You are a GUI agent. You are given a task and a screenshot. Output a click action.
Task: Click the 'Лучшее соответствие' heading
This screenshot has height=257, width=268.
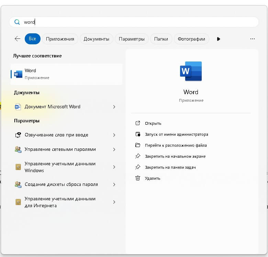37,56
